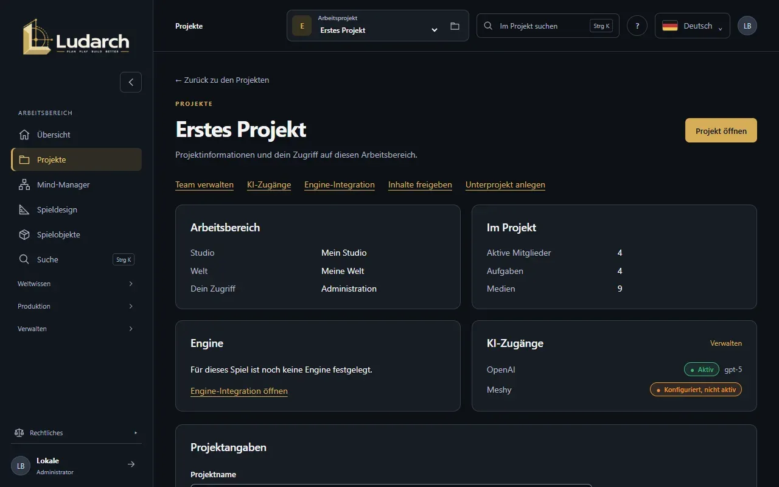Click the Meshy provider label

pos(499,390)
